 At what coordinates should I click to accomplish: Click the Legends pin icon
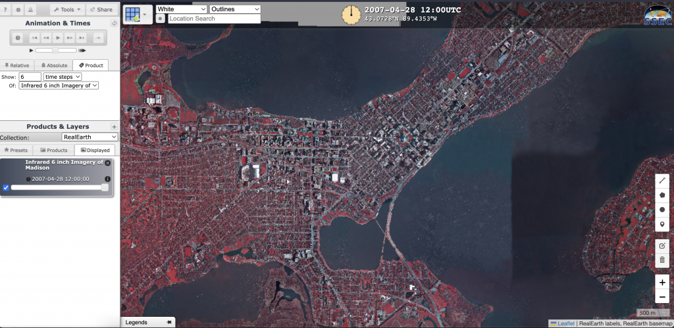tap(169, 322)
